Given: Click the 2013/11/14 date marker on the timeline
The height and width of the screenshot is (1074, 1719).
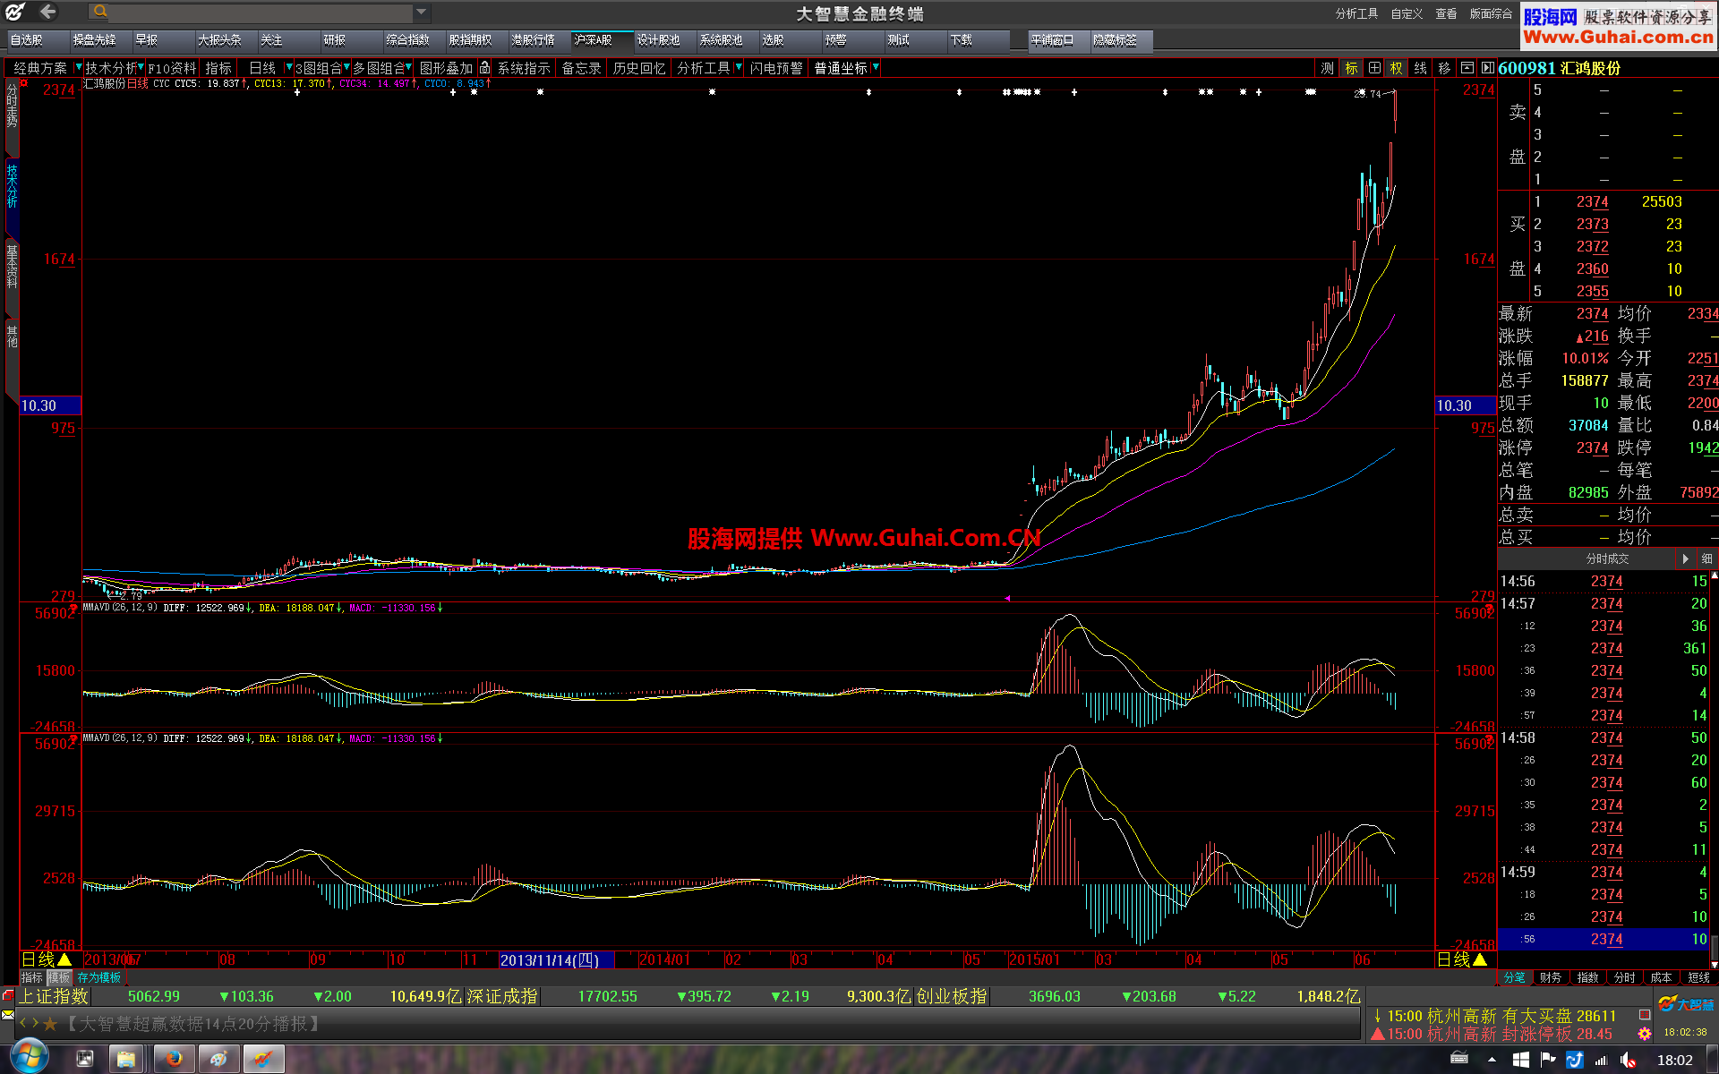Looking at the screenshot, I should point(555,959).
